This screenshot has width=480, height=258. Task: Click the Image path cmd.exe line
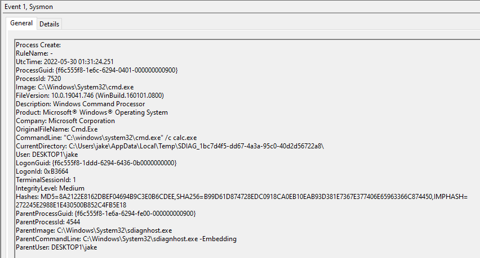75,87
